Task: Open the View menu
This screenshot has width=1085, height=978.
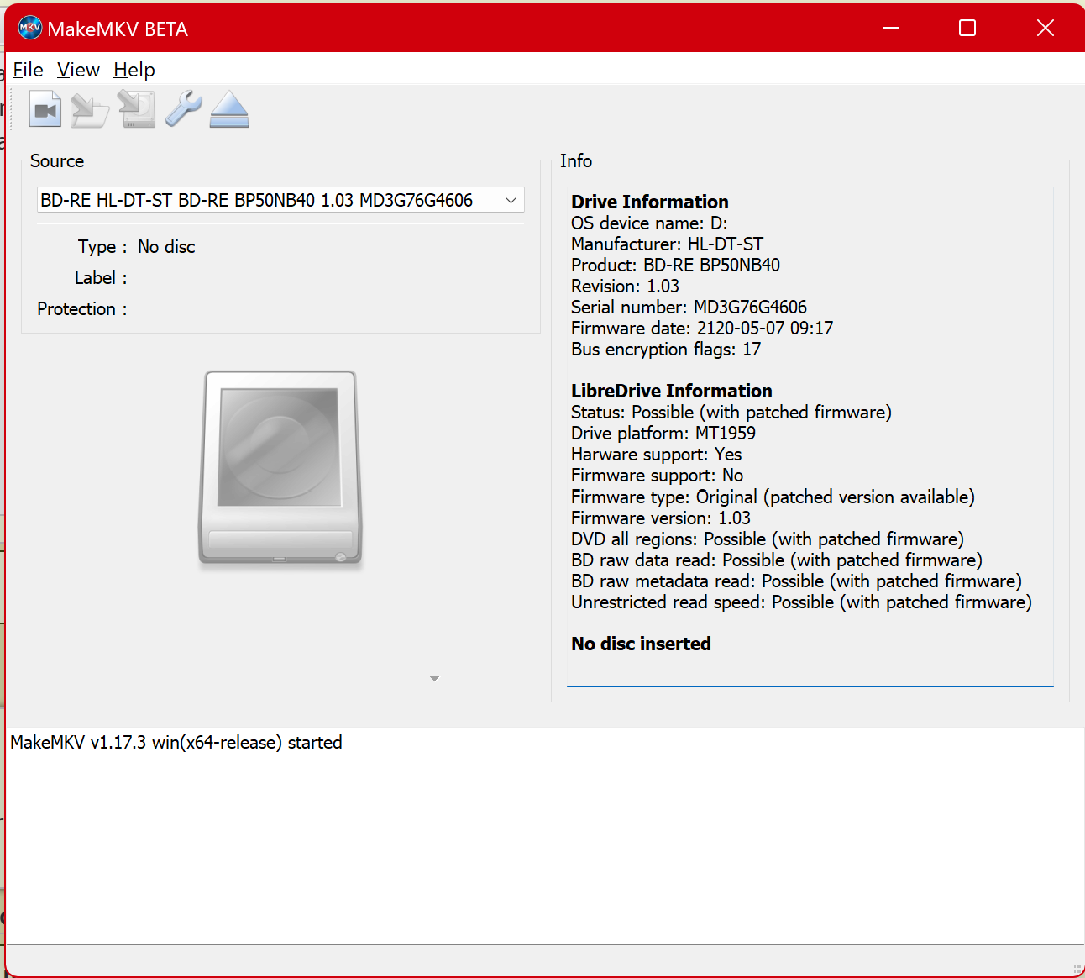Action: point(78,70)
